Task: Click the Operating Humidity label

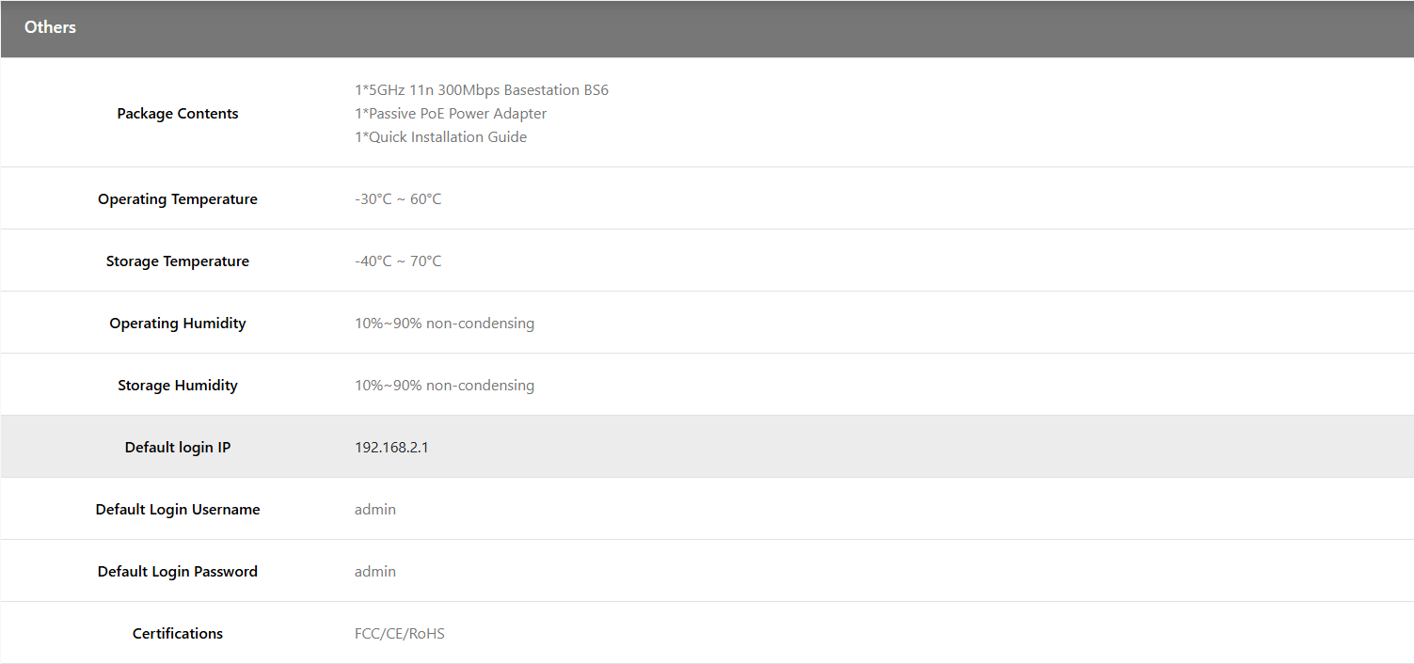Action: (178, 324)
